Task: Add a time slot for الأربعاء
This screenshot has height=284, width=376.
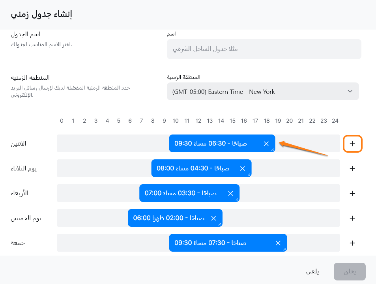Action: pyautogui.click(x=353, y=193)
